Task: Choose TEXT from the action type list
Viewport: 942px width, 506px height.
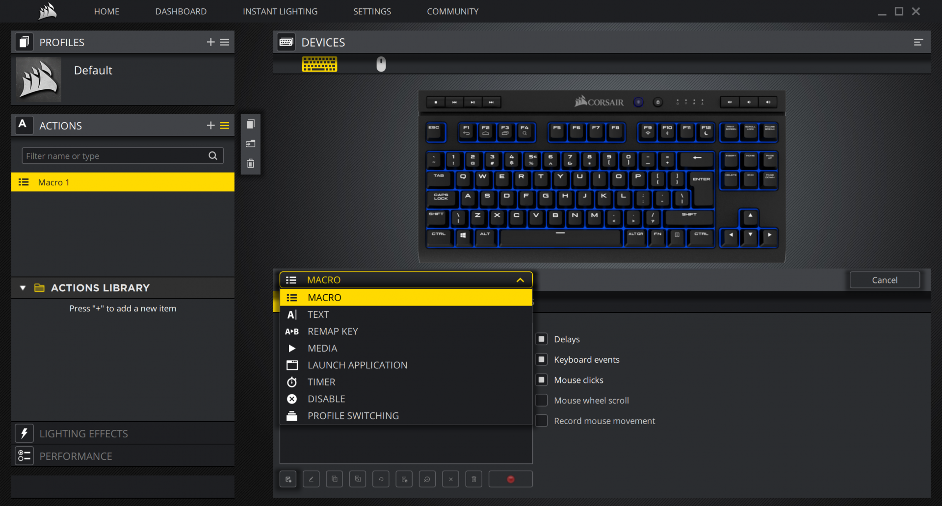Action: tap(406, 314)
